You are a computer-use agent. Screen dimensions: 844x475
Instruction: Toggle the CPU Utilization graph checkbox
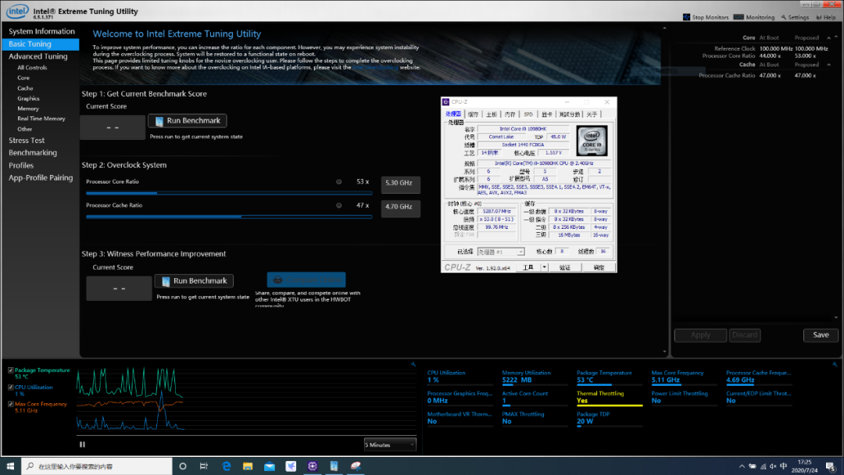[x=10, y=387]
